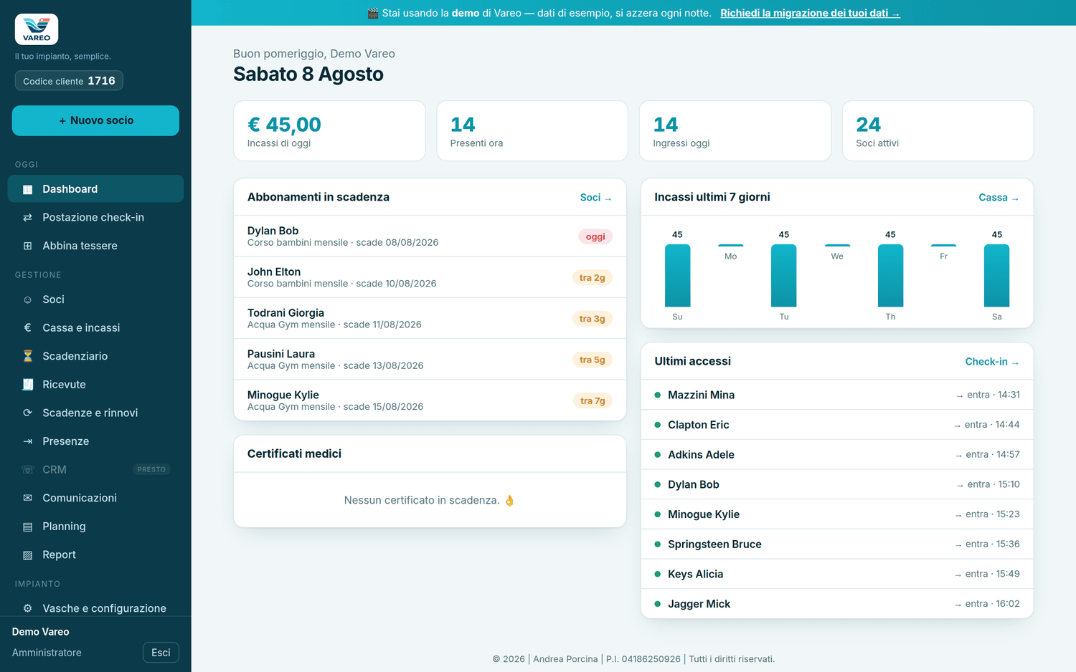The width and height of the screenshot is (1076, 672).
Task: Click the Ricevute receipt icon
Action: (28, 385)
